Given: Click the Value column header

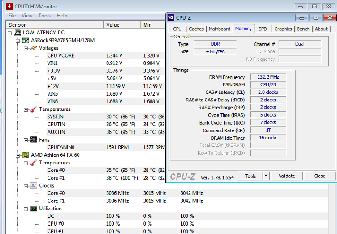Looking at the screenshot, I should (122, 25).
